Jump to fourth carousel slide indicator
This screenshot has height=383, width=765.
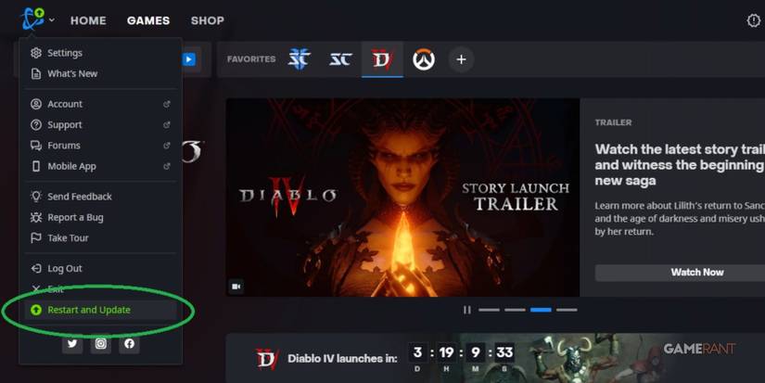click(x=567, y=310)
